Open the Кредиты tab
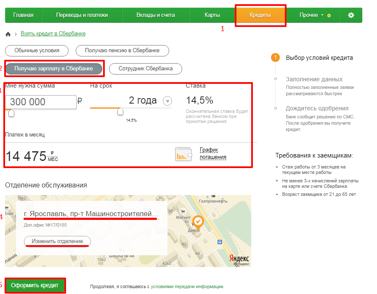Viewport: 377px width, 294px height. point(260,15)
